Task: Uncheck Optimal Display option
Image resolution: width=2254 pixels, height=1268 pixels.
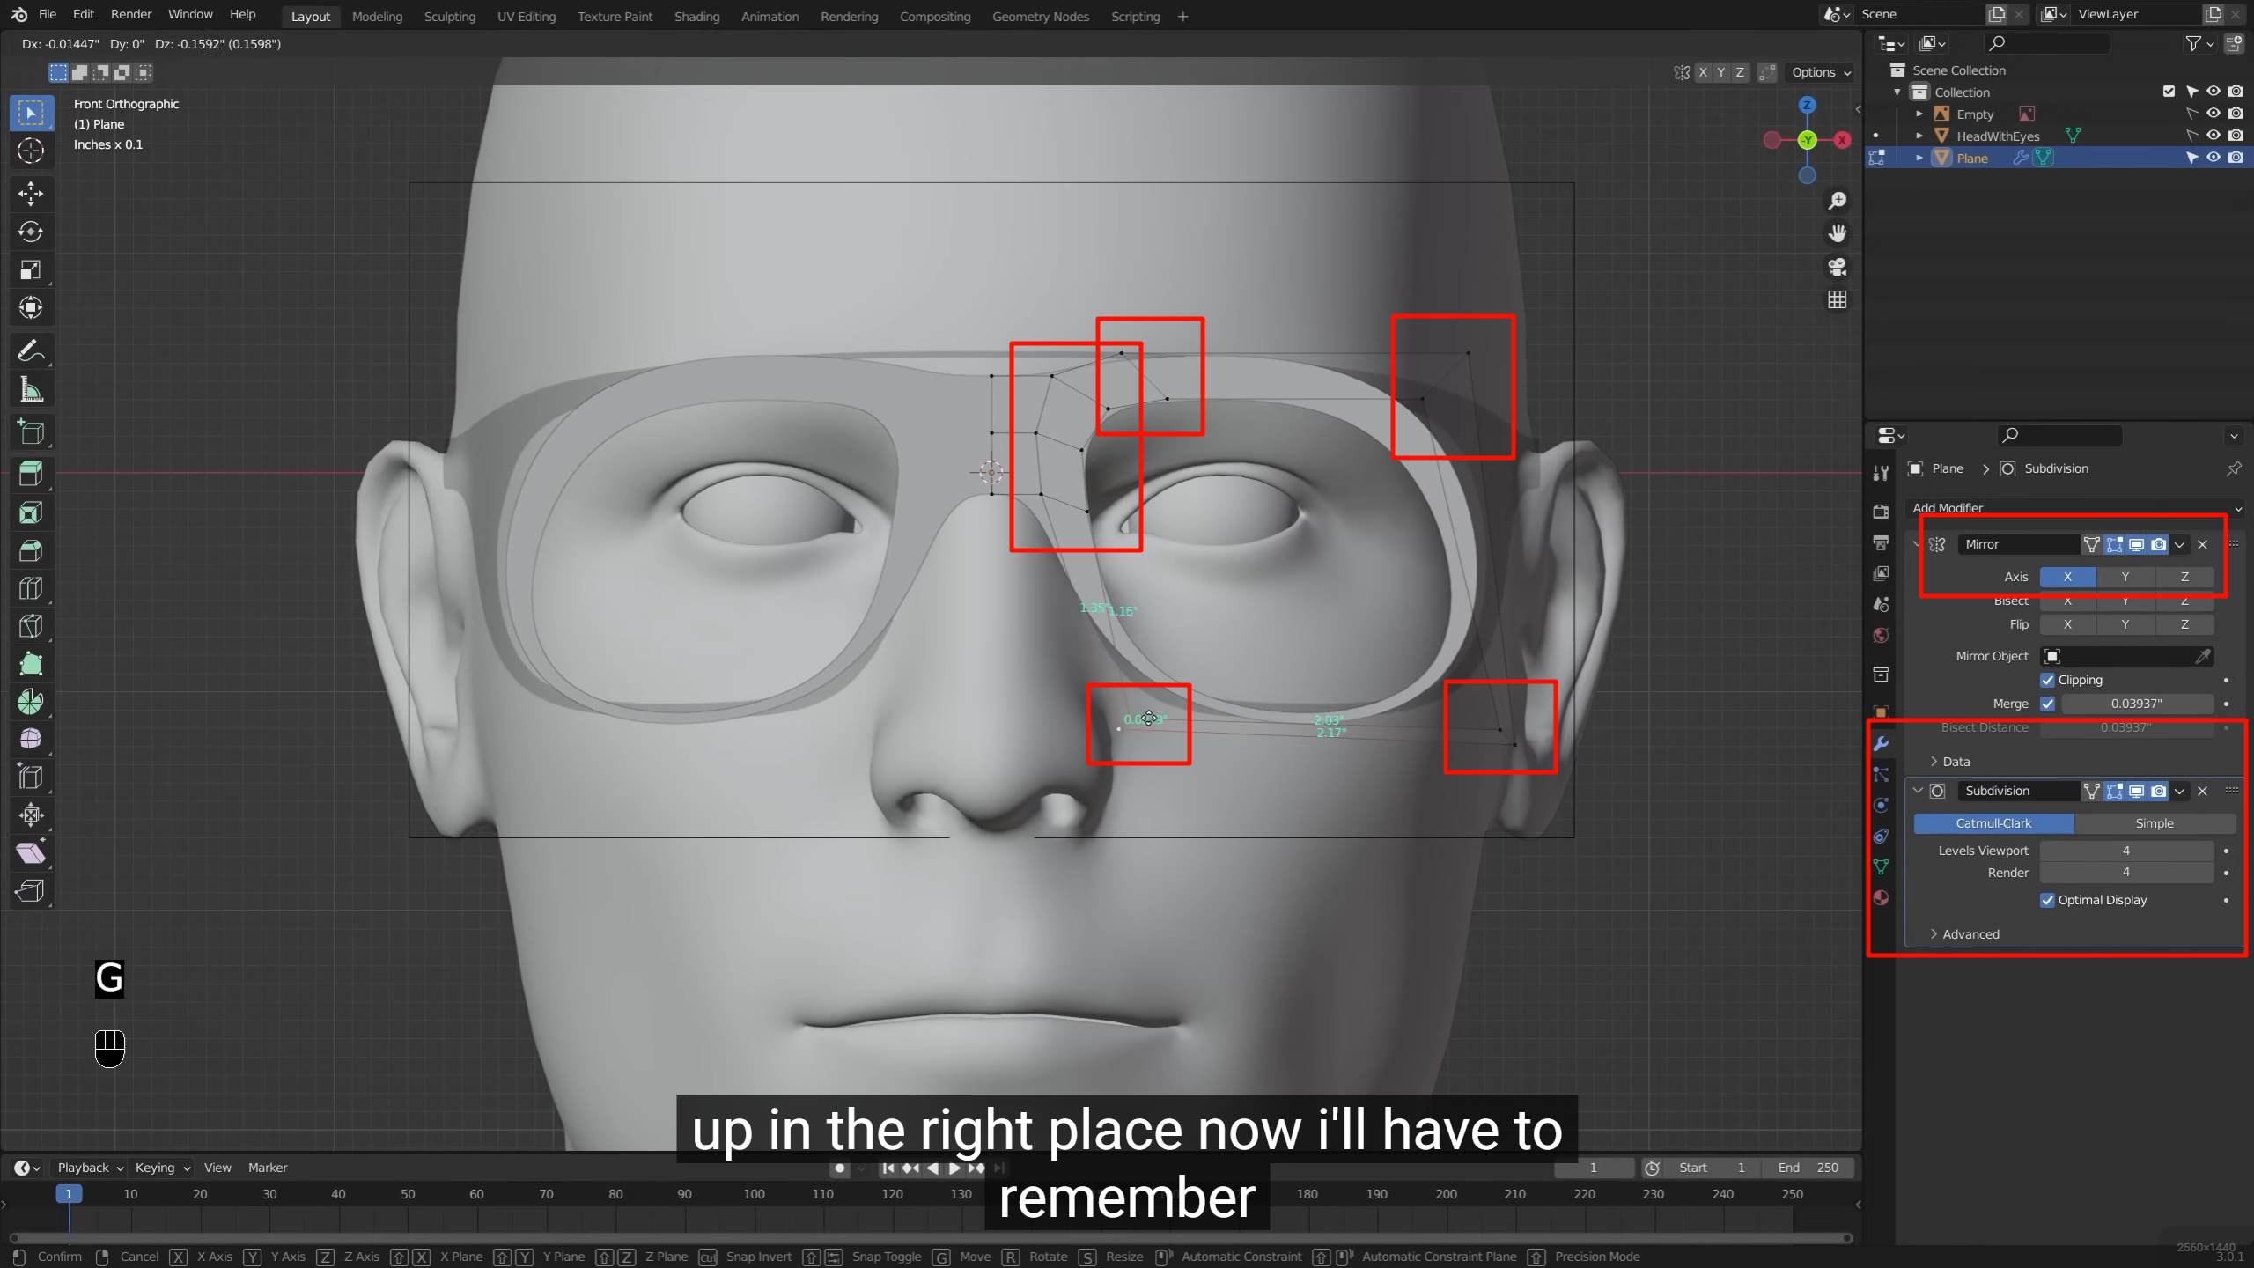Action: (x=2048, y=900)
